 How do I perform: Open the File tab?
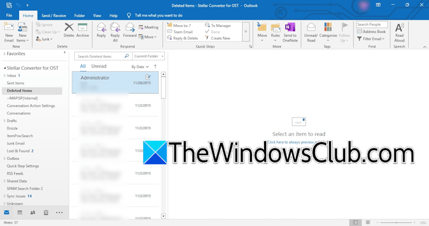(9, 15)
